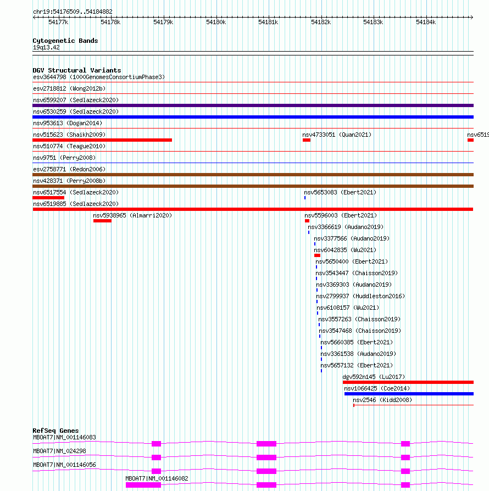The height and width of the screenshot is (491, 489).
Task: Click the first exon block of MBOAT7|NM_001146082
Action: (x=143, y=485)
